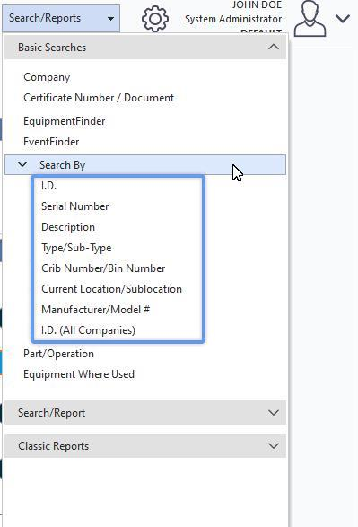Open Certificate Number / Document search
This screenshot has height=527, width=358.
click(99, 98)
